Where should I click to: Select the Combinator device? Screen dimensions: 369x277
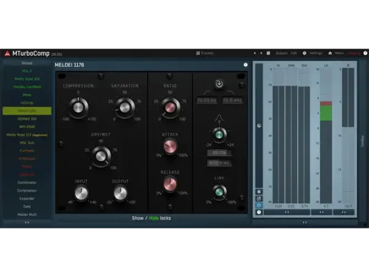[27, 183]
